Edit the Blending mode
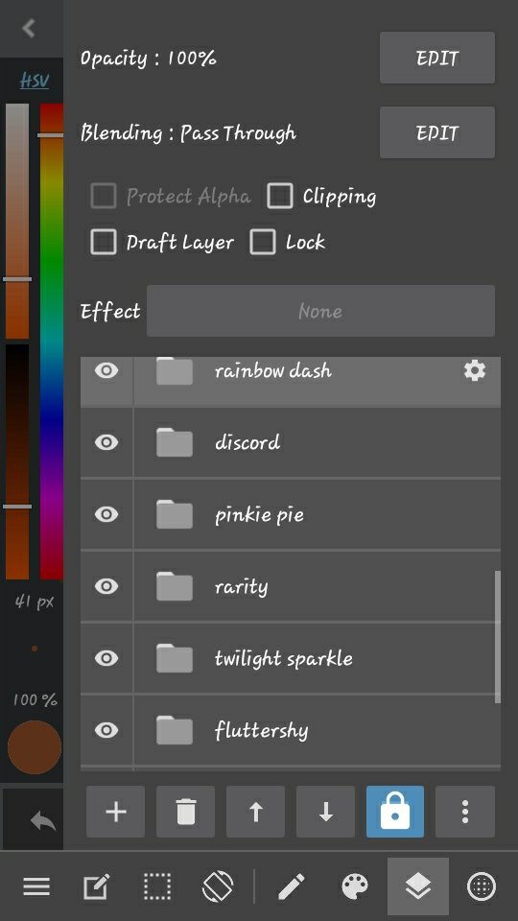The height and width of the screenshot is (921, 518). point(437,132)
